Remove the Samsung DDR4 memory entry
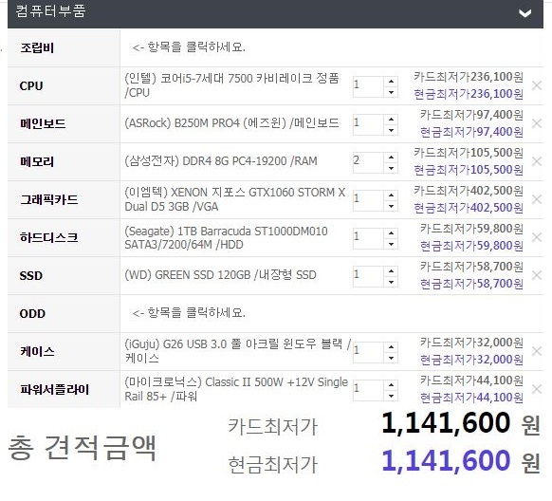The height and width of the screenshot is (501, 552). click(x=537, y=161)
